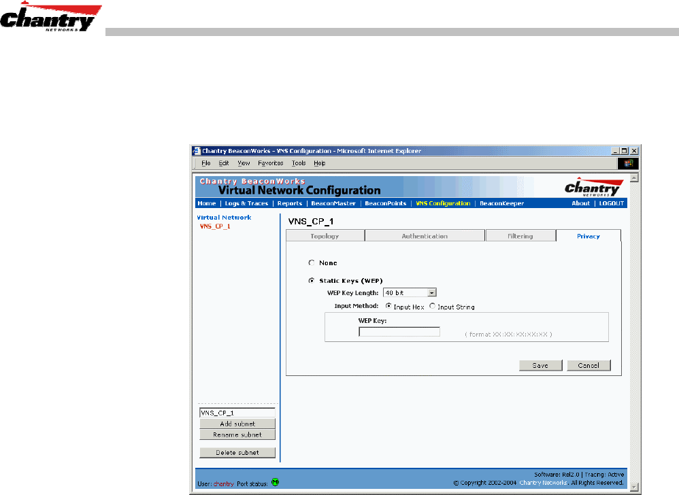Open the View menu
The height and width of the screenshot is (495, 679).
pyautogui.click(x=244, y=163)
